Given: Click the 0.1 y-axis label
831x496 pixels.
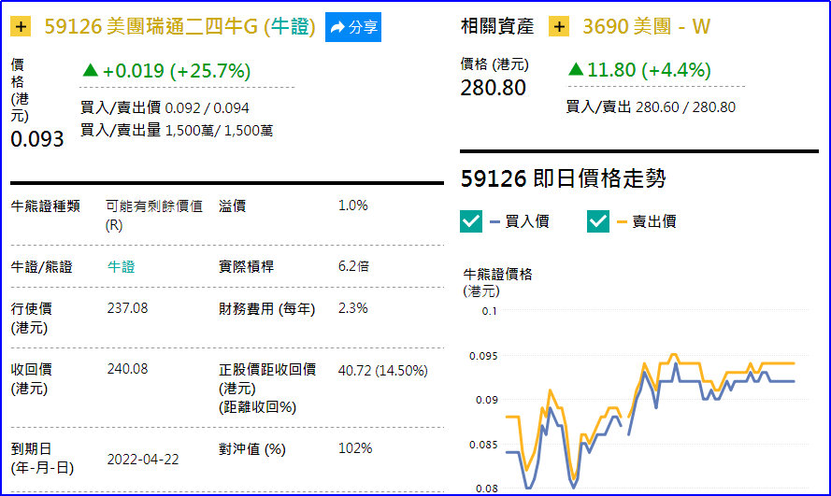Looking at the screenshot, I should click(x=489, y=311).
